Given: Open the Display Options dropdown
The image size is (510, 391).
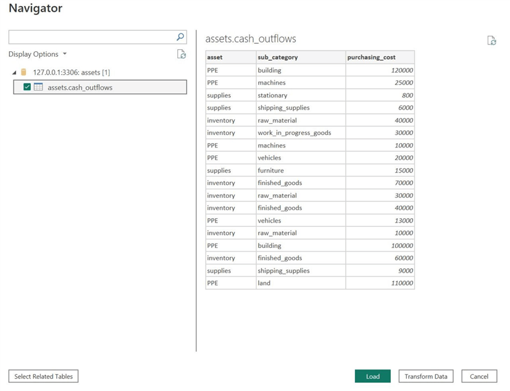Looking at the screenshot, I should tap(38, 54).
